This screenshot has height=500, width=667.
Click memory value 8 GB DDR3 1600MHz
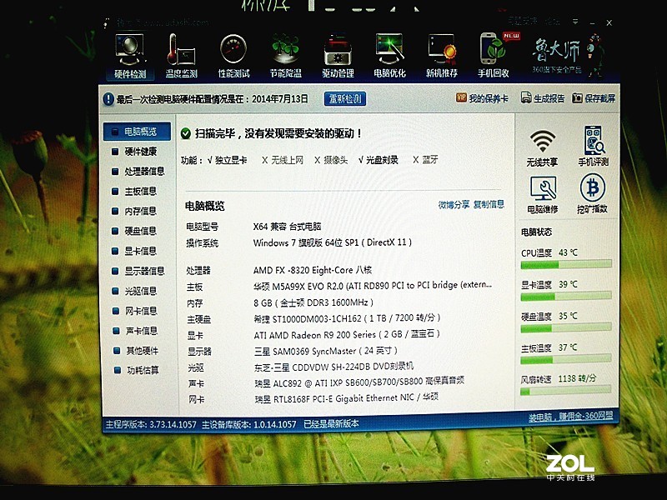pos(313,302)
